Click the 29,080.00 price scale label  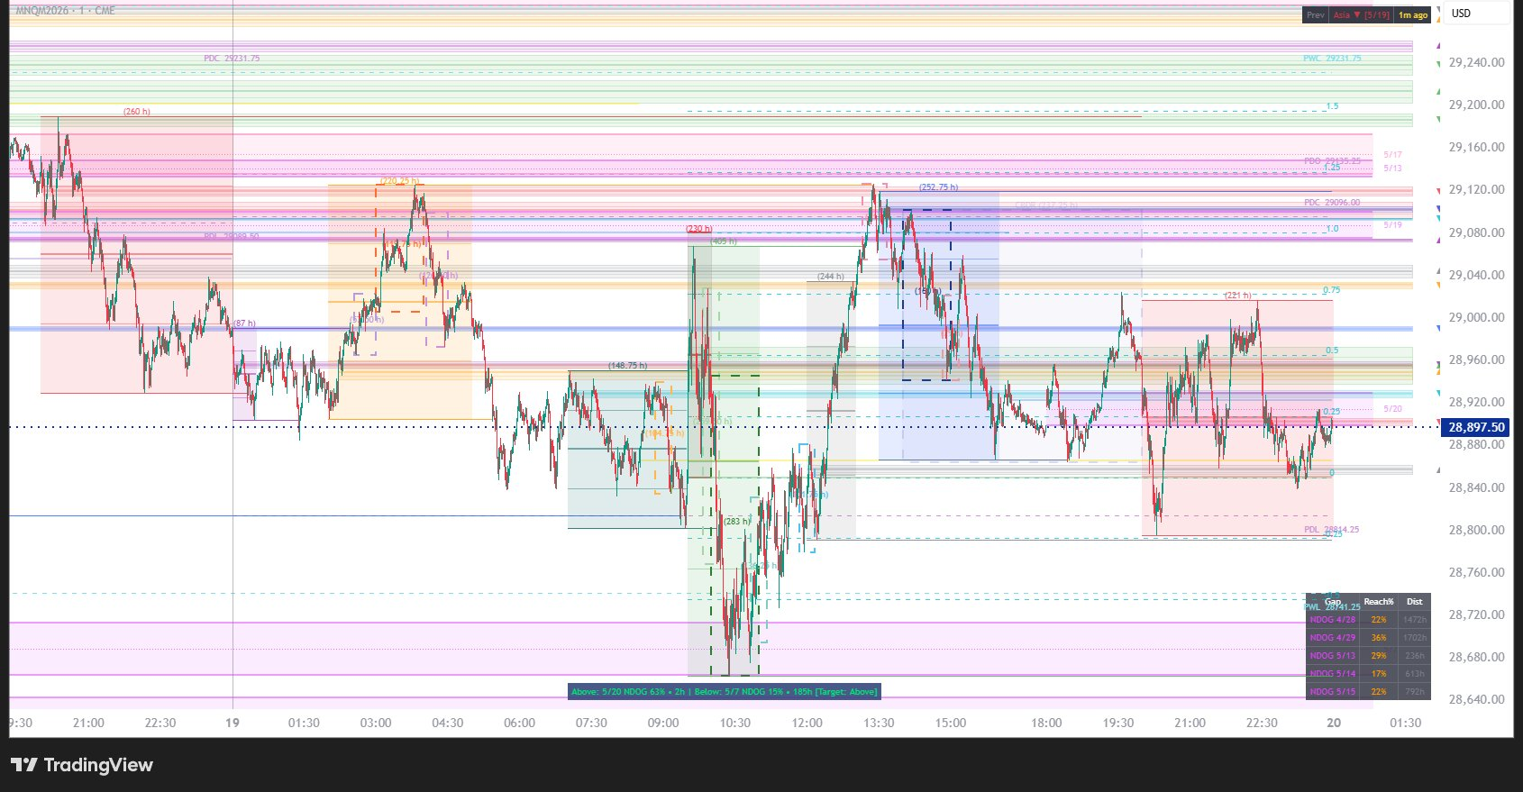tap(1476, 232)
